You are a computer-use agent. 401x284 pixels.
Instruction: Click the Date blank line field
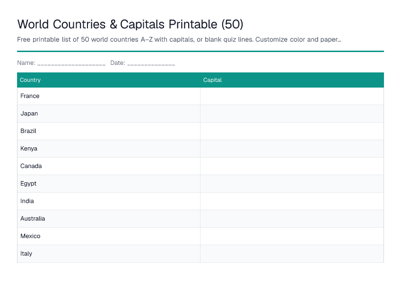pos(151,63)
